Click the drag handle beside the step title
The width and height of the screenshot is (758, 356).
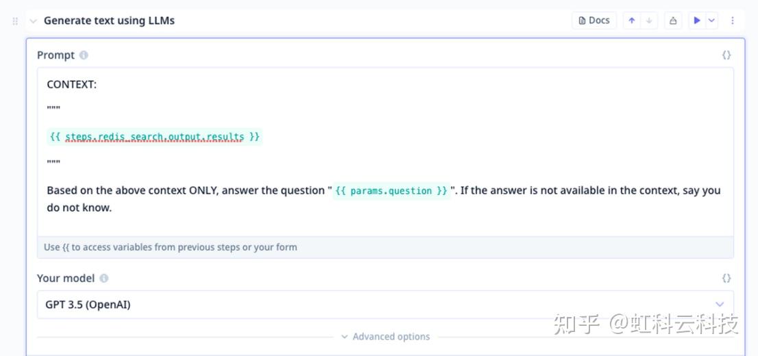(x=16, y=21)
